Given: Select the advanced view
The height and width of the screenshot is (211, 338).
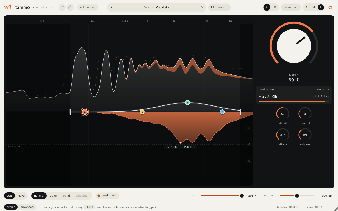Looking at the screenshot, I should point(27,207).
